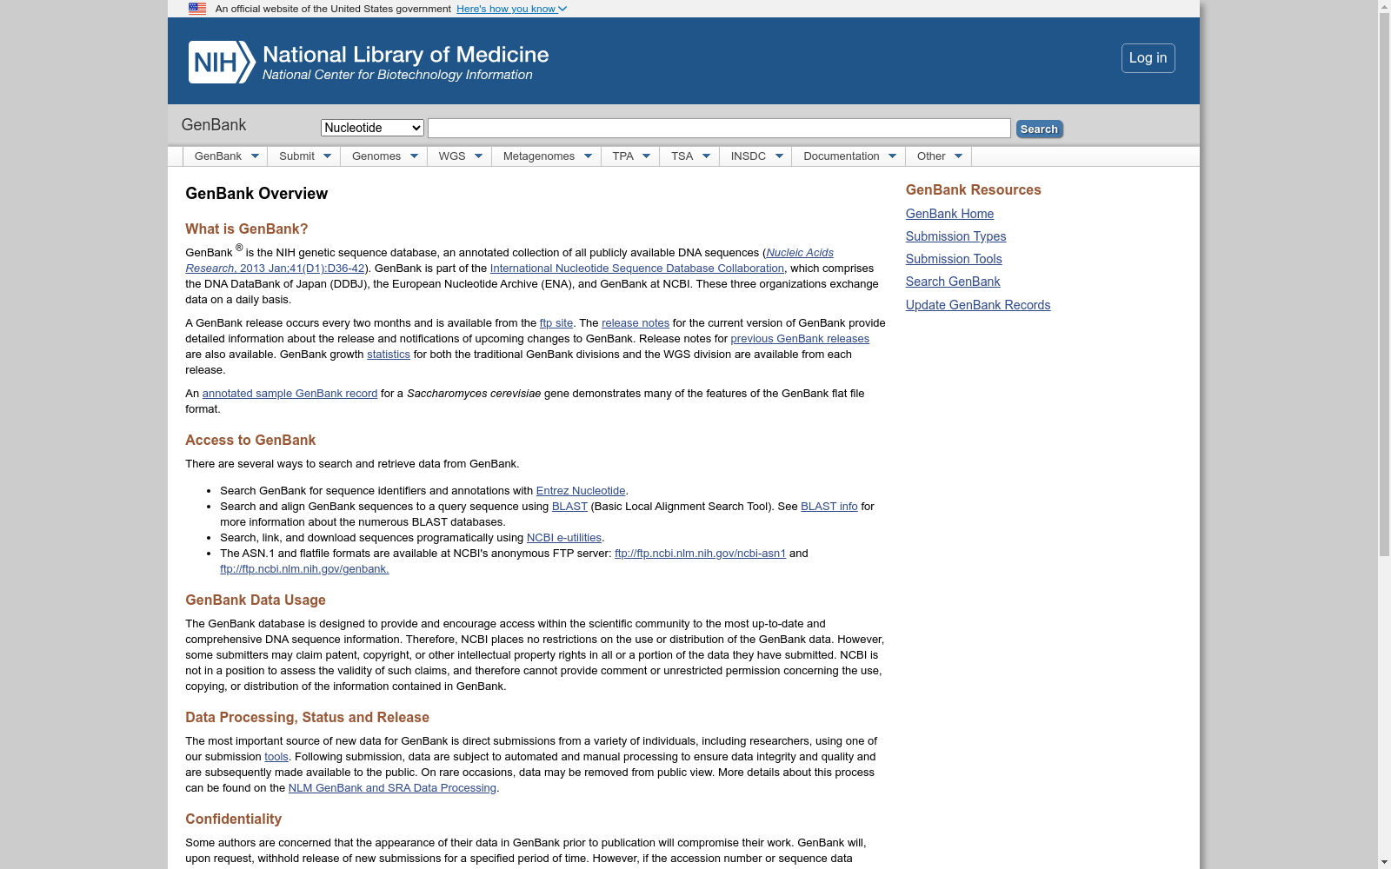The image size is (1391, 869).
Task: Expand the TSA menu arrow
Action: point(706,156)
